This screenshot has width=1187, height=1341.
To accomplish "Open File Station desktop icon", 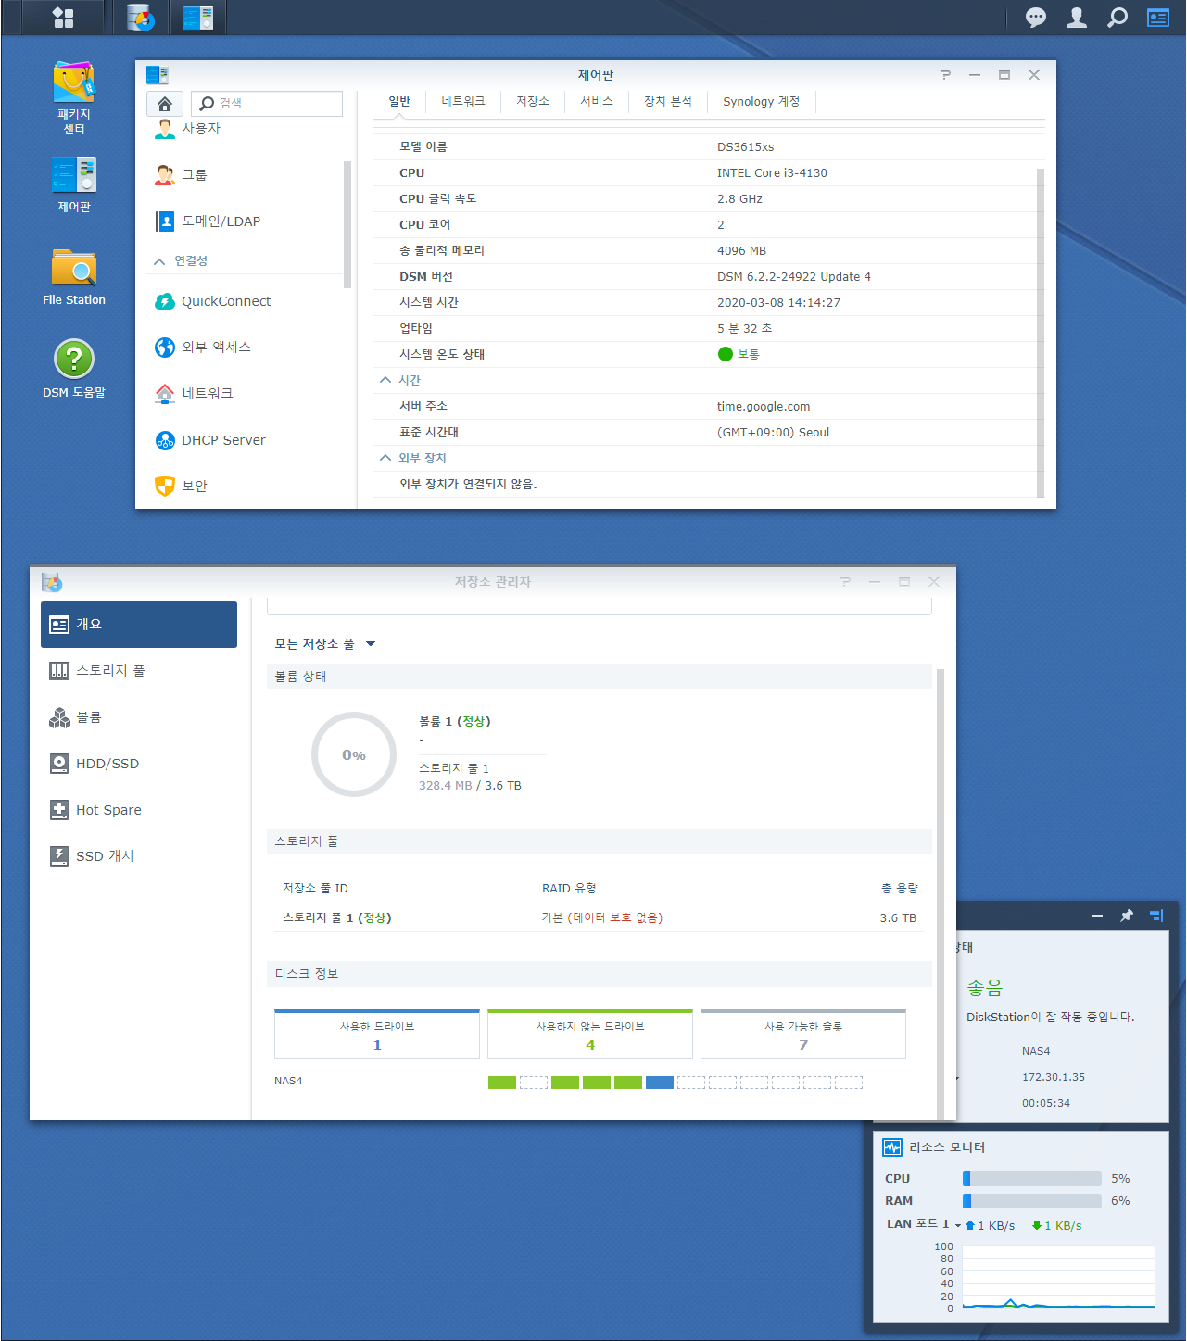I will 74,277.
